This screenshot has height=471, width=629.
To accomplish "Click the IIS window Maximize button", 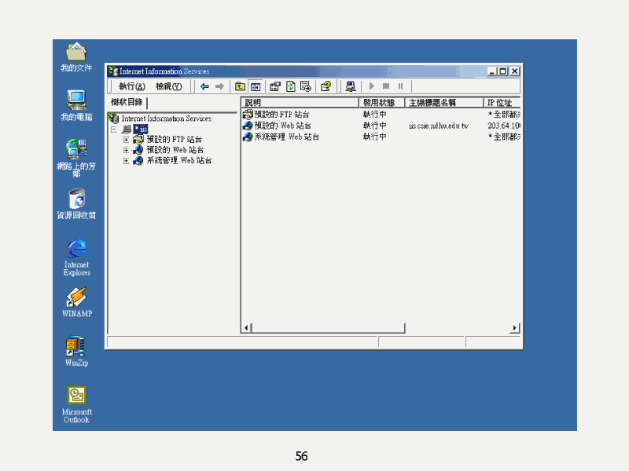I will click(502, 71).
